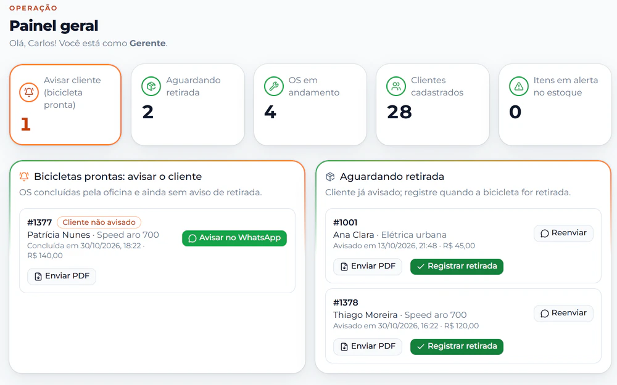The width and height of the screenshot is (617, 385).
Task: Register pickup for Ana Clara's order
Action: [x=457, y=266]
